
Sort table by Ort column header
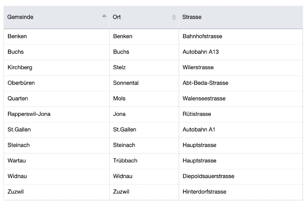pos(117,17)
